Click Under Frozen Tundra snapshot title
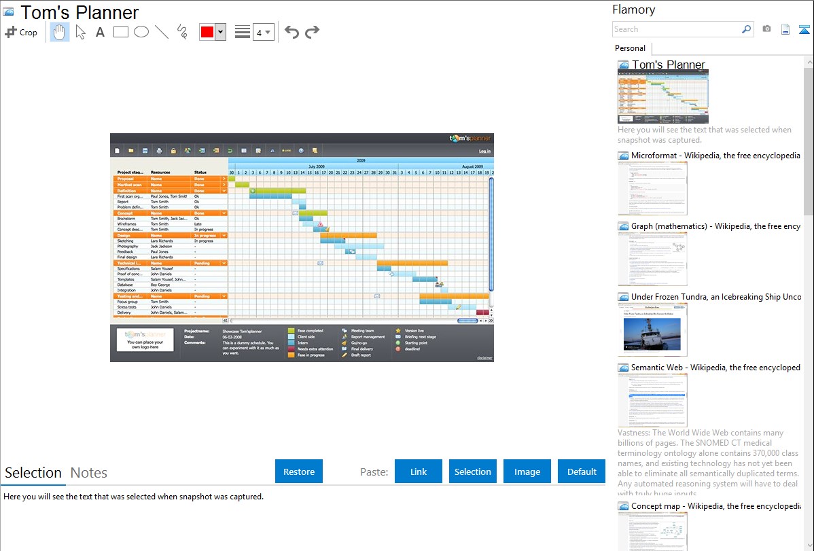 point(716,296)
